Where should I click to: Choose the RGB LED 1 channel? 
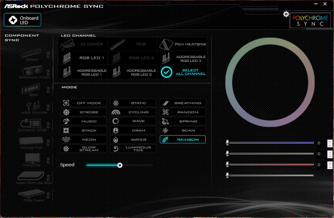(83, 58)
